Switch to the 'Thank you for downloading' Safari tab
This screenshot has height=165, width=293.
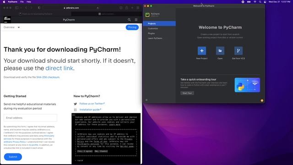[36, 14]
